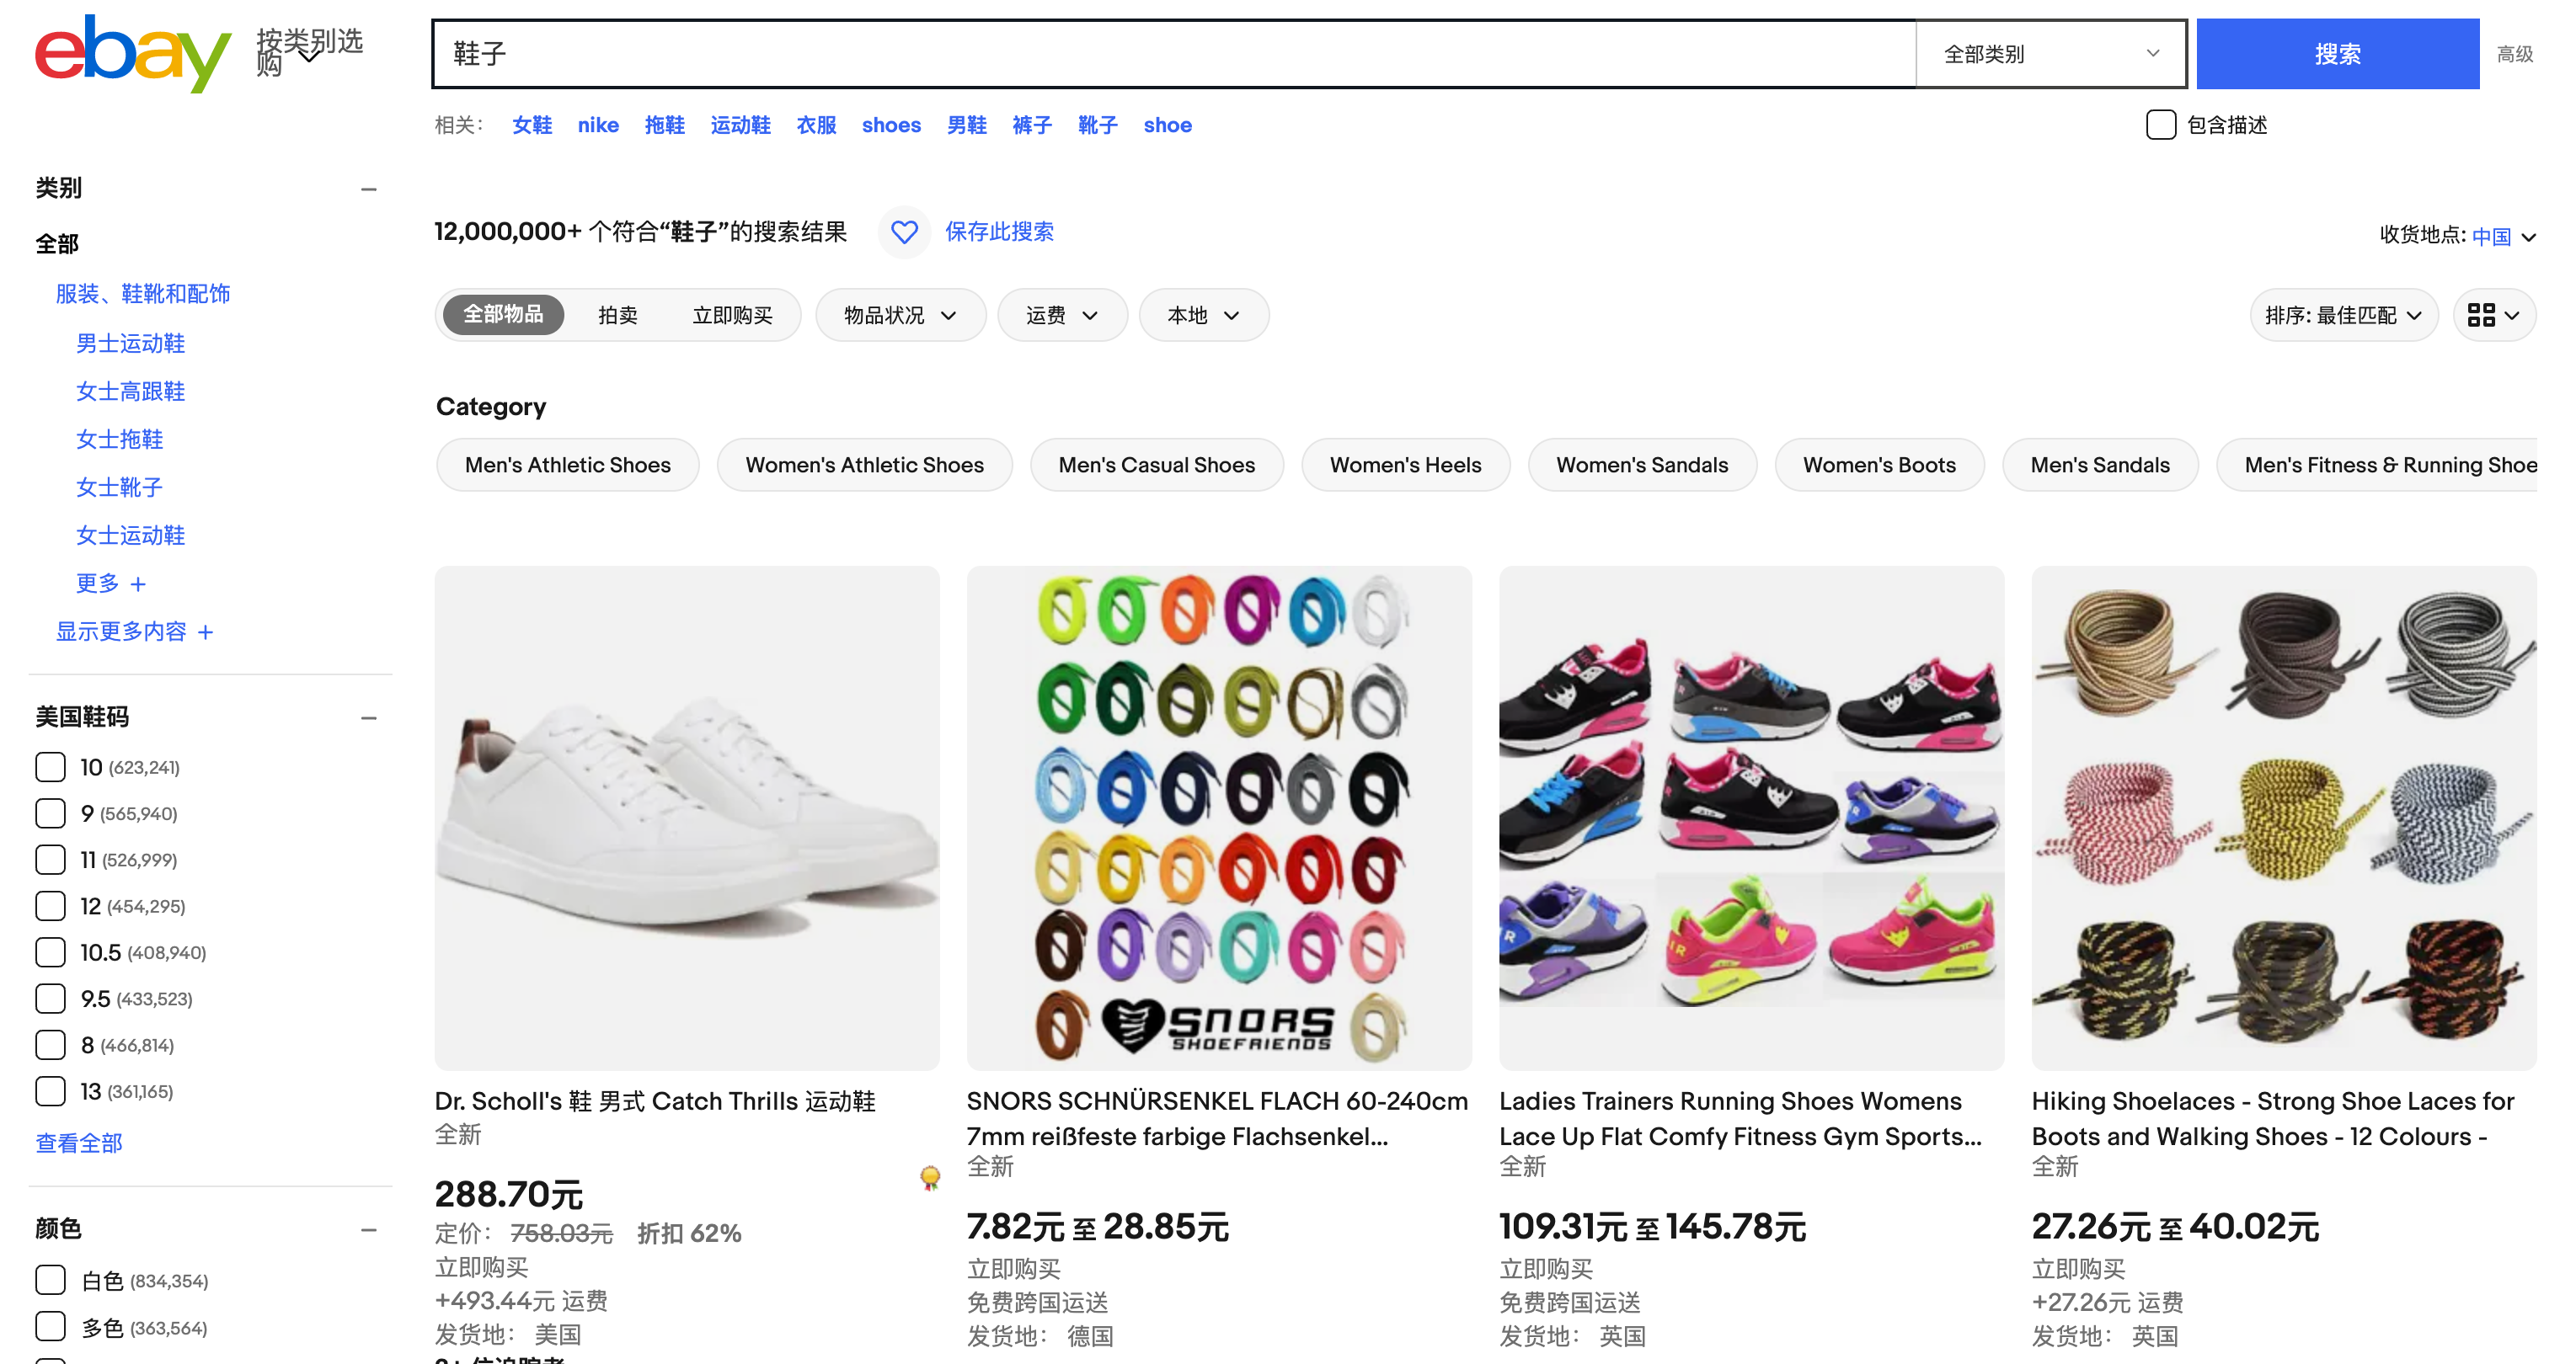Open 女士拖鞋 subcategory
The width and height of the screenshot is (2576, 1364).
120,440
